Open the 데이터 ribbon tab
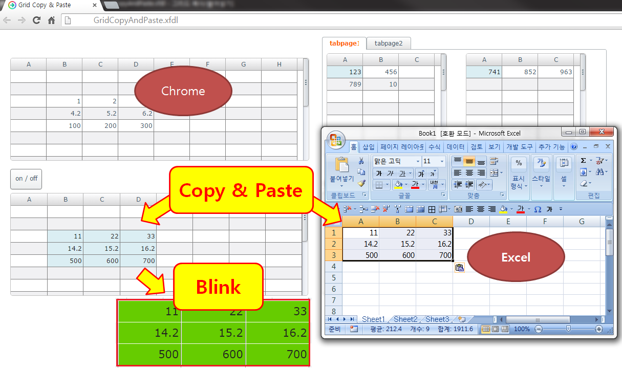This screenshot has height=369, width=622. (x=455, y=147)
